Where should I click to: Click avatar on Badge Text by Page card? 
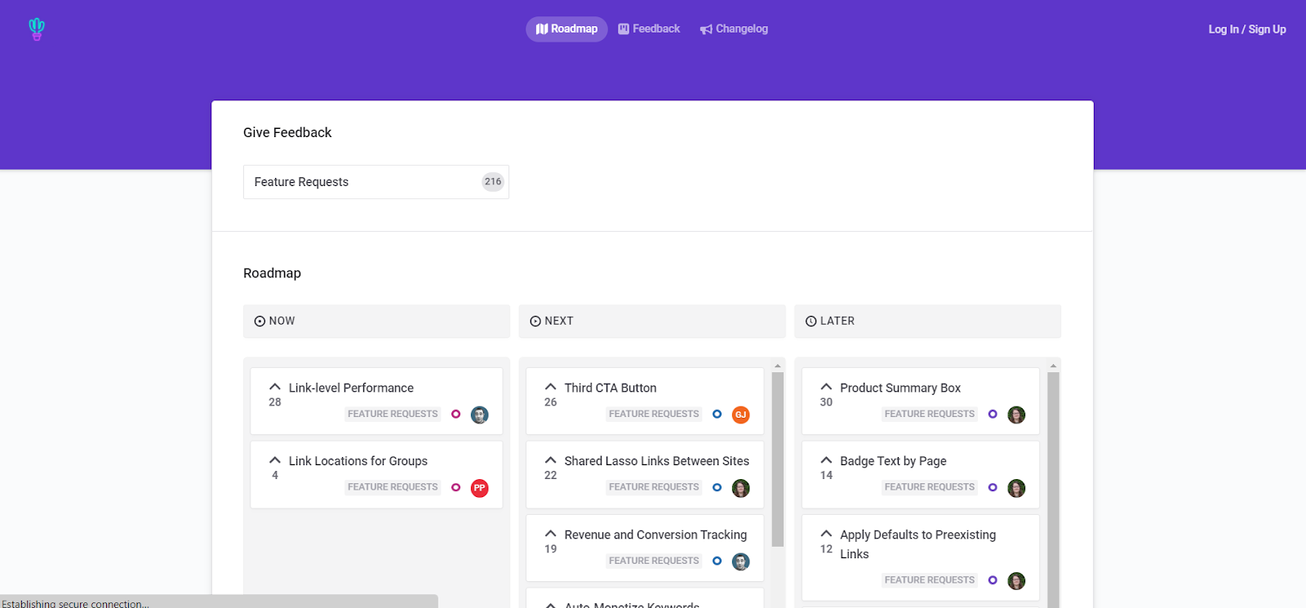pos(1016,488)
